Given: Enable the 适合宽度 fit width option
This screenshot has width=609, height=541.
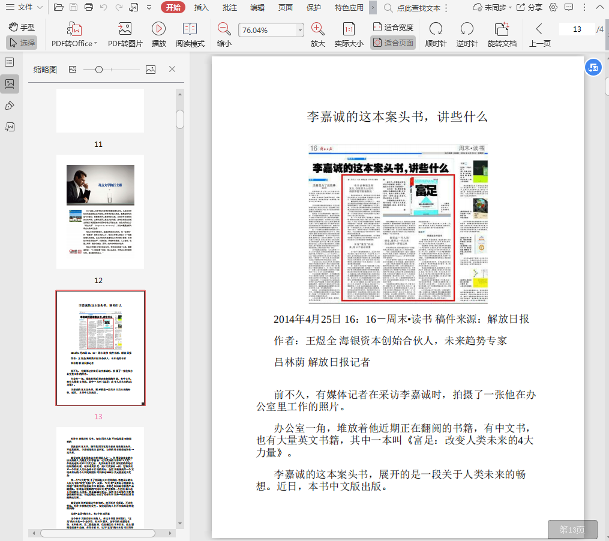Looking at the screenshot, I should click(393, 27).
